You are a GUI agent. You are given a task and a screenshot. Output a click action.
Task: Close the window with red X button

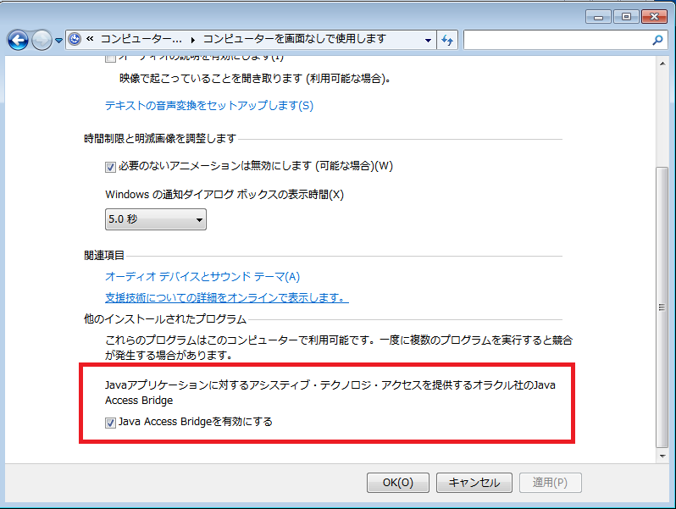(x=654, y=16)
